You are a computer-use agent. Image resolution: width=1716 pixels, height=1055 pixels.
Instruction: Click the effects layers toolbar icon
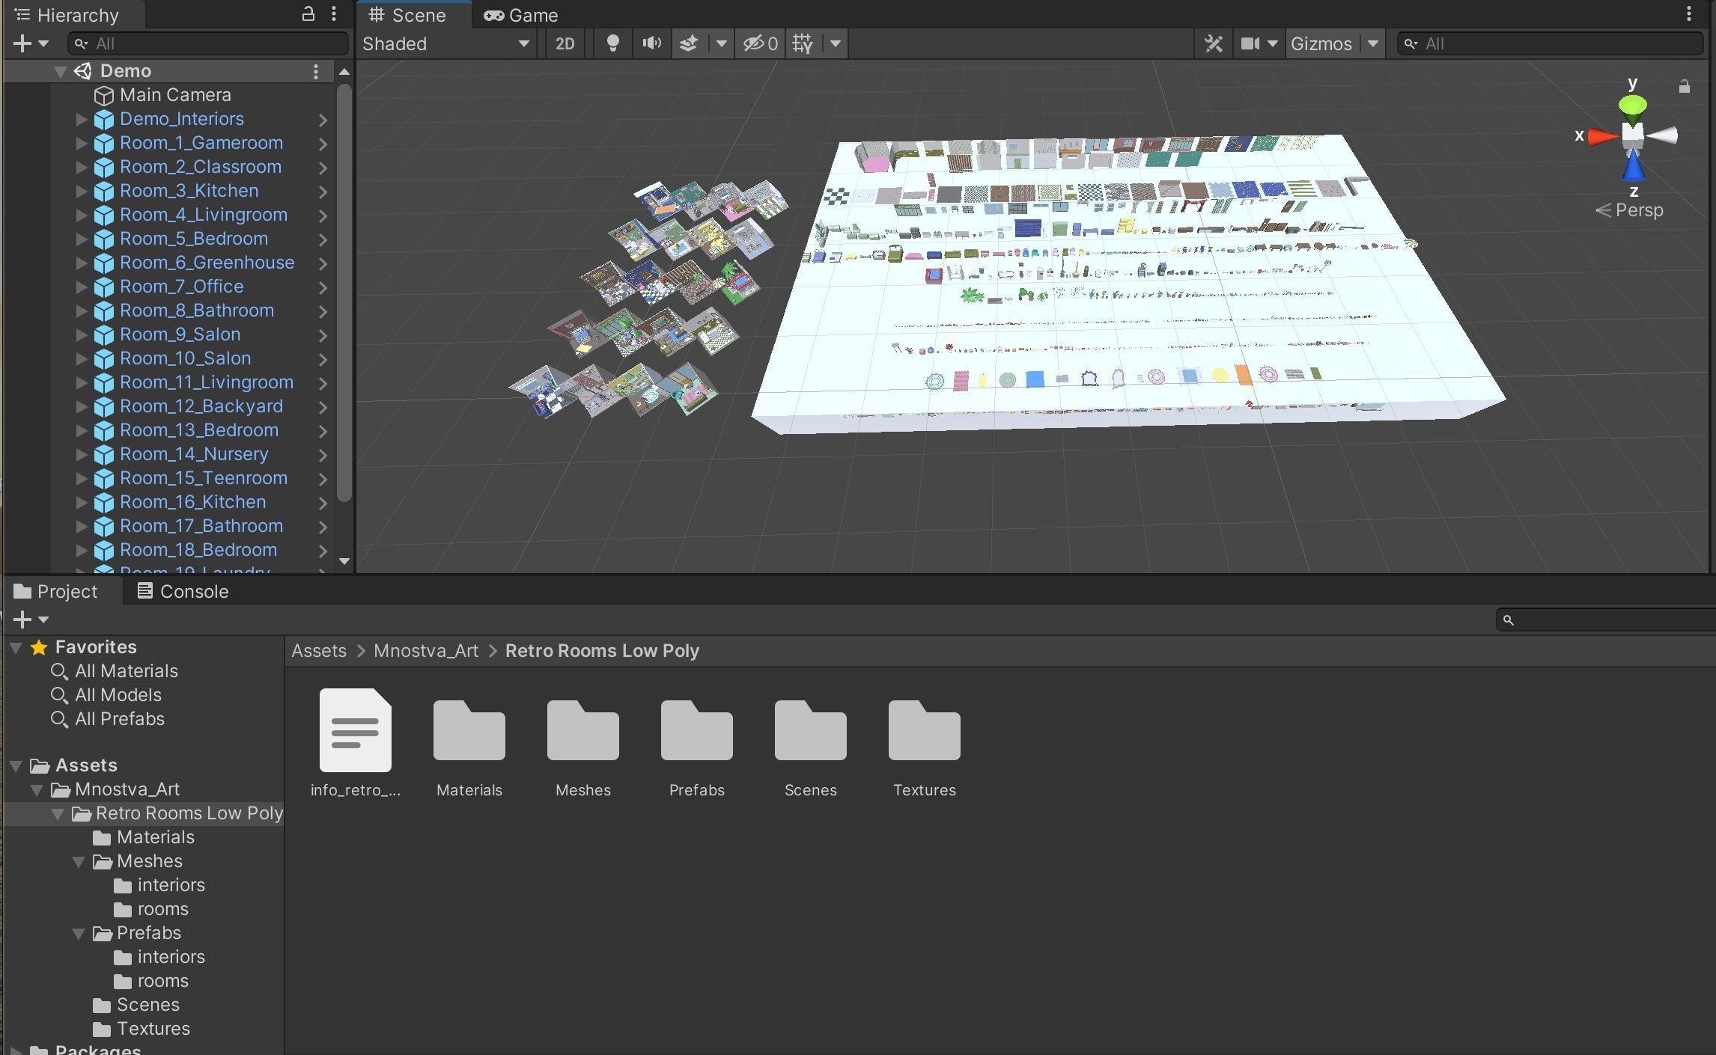coord(689,43)
